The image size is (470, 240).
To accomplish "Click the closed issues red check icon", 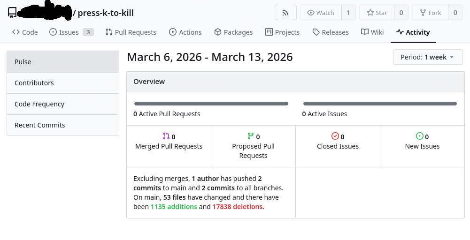I will coord(335,136).
